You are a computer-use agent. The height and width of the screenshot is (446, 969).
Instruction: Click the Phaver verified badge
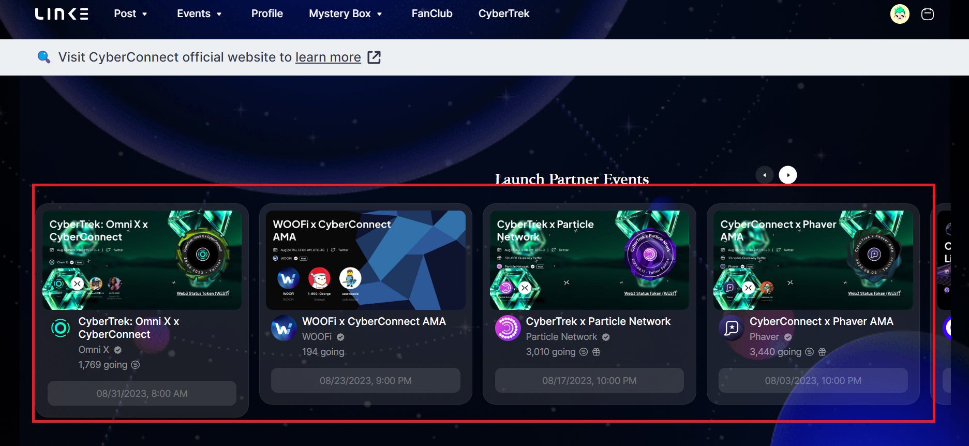pos(788,337)
